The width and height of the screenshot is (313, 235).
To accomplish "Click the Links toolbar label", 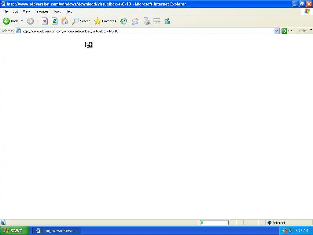I will [x=303, y=31].
